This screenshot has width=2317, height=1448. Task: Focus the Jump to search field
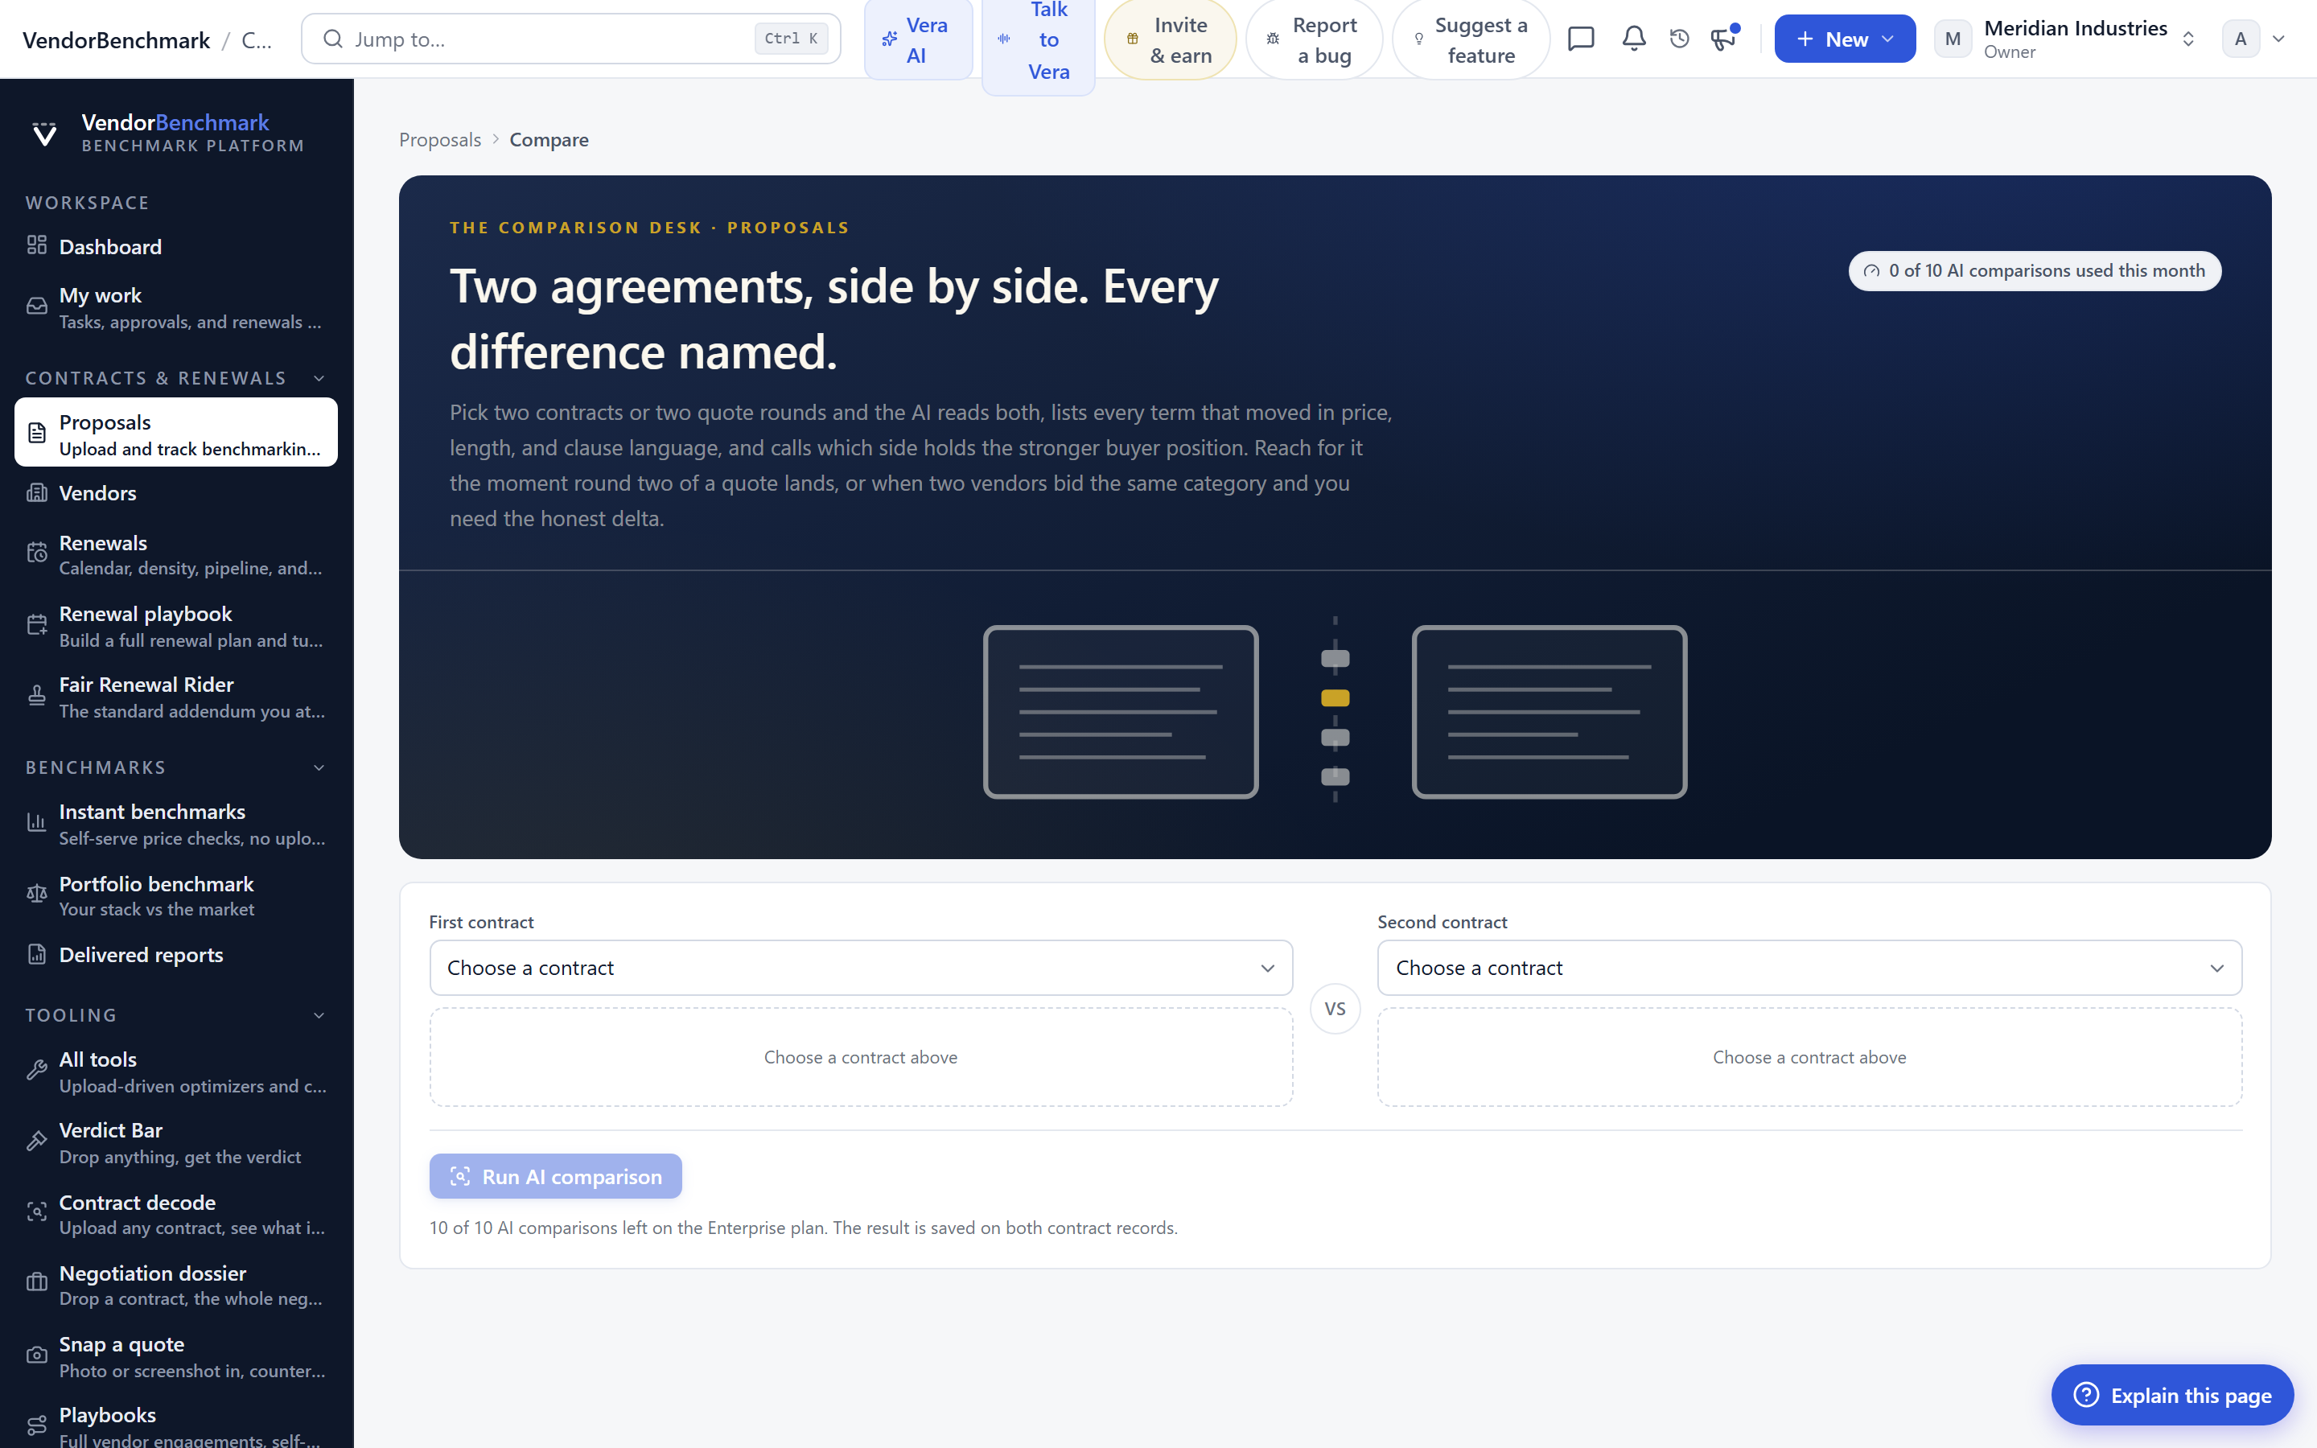(570, 39)
